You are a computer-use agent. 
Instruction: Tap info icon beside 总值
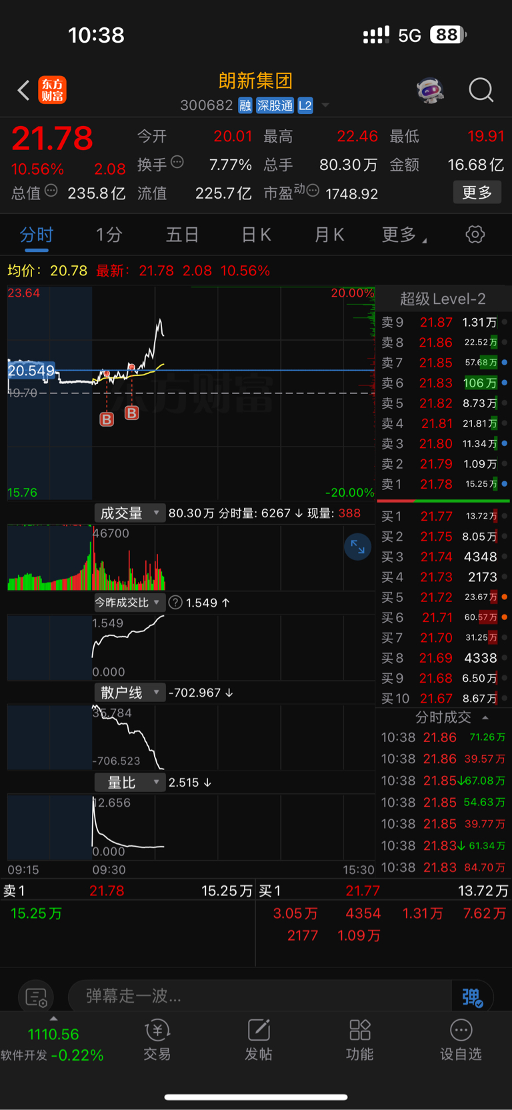51,191
